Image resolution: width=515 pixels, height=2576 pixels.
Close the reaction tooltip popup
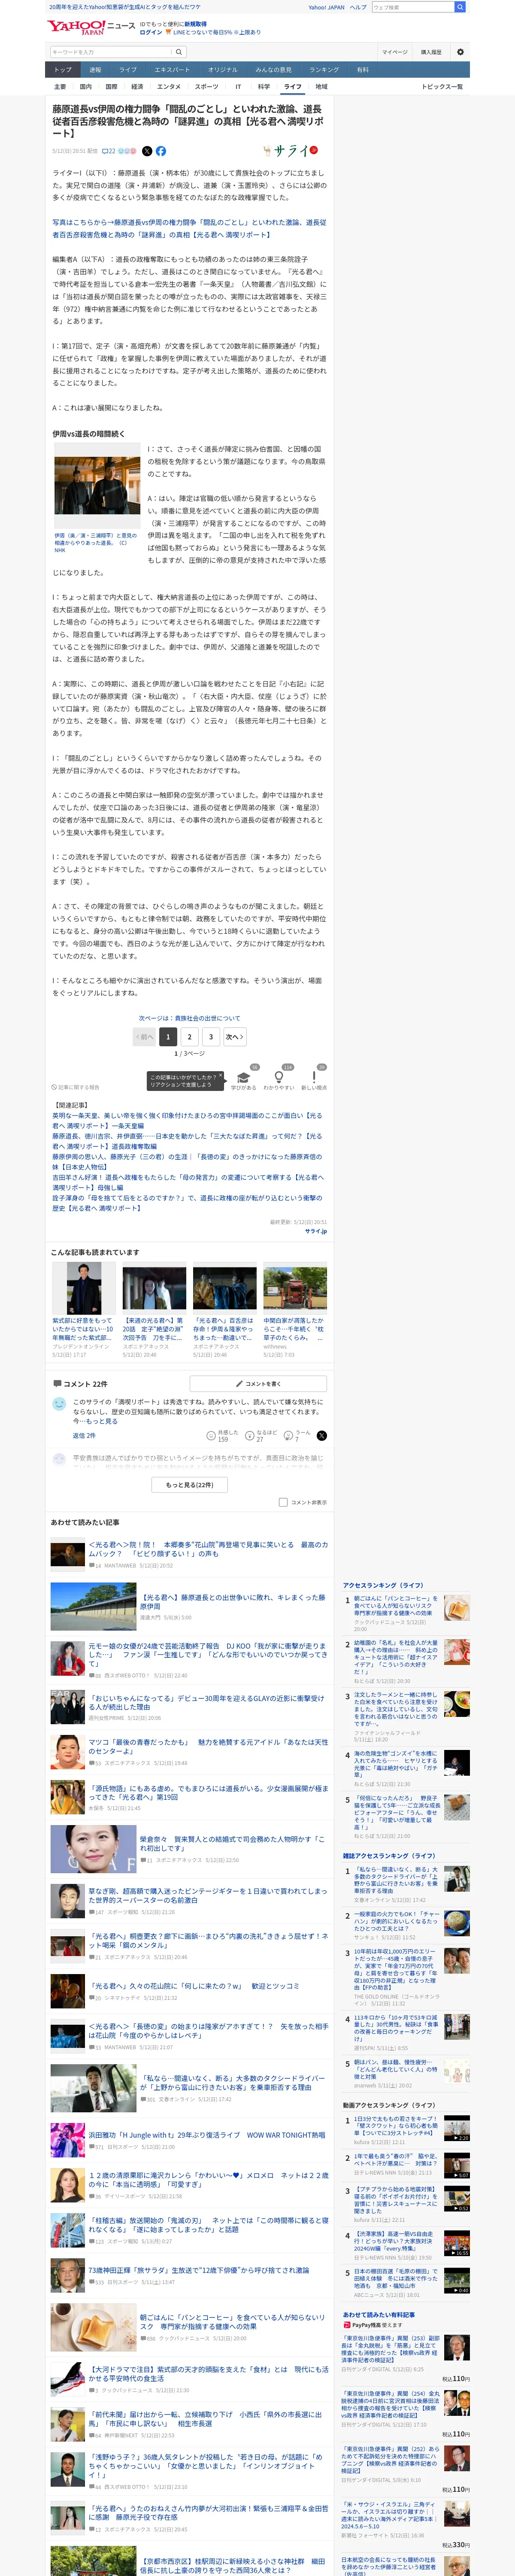(221, 1076)
